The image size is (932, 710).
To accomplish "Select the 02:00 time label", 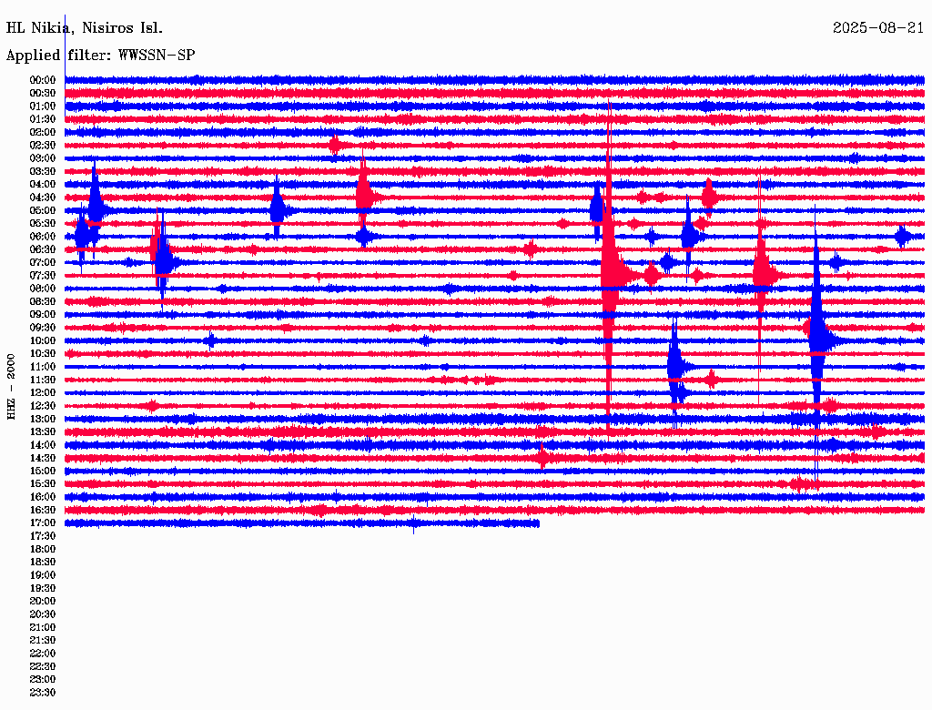I will (43, 132).
